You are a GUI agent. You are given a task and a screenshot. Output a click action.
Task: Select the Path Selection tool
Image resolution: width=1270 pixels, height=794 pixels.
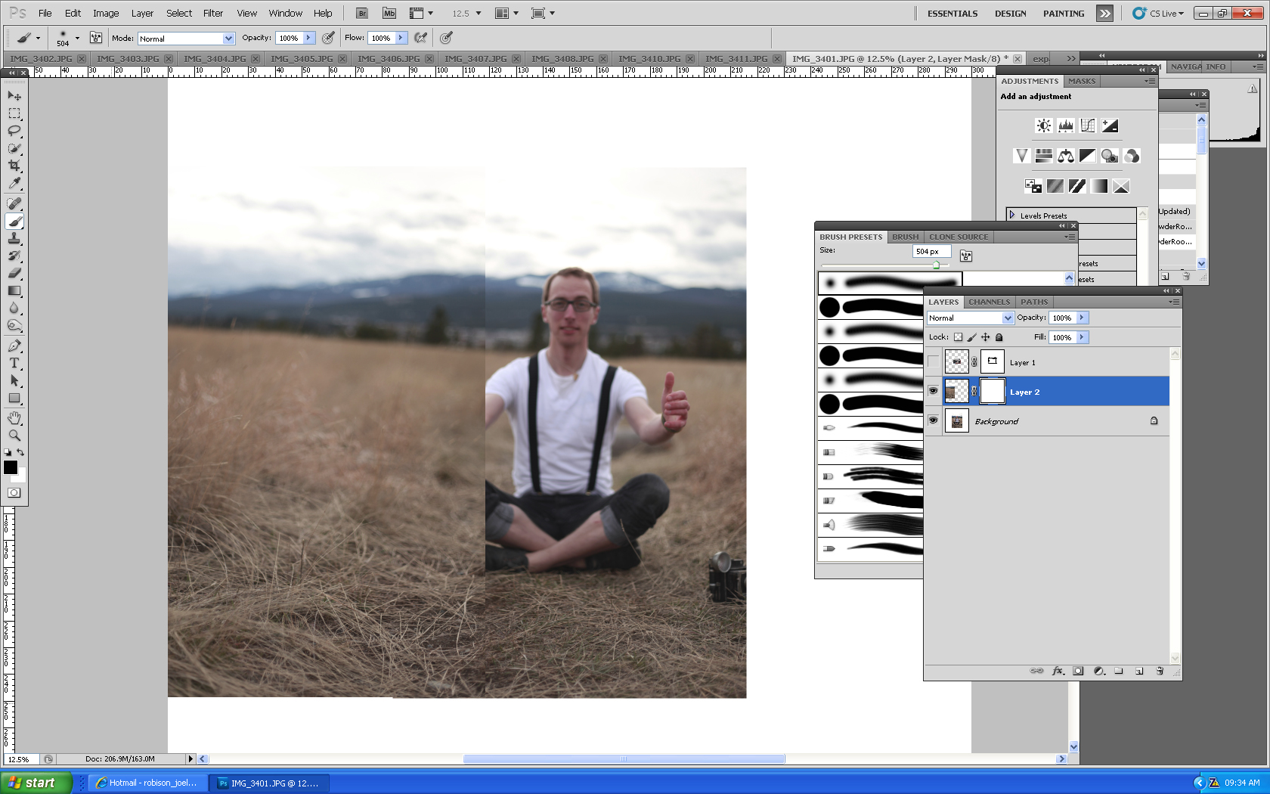tap(14, 380)
